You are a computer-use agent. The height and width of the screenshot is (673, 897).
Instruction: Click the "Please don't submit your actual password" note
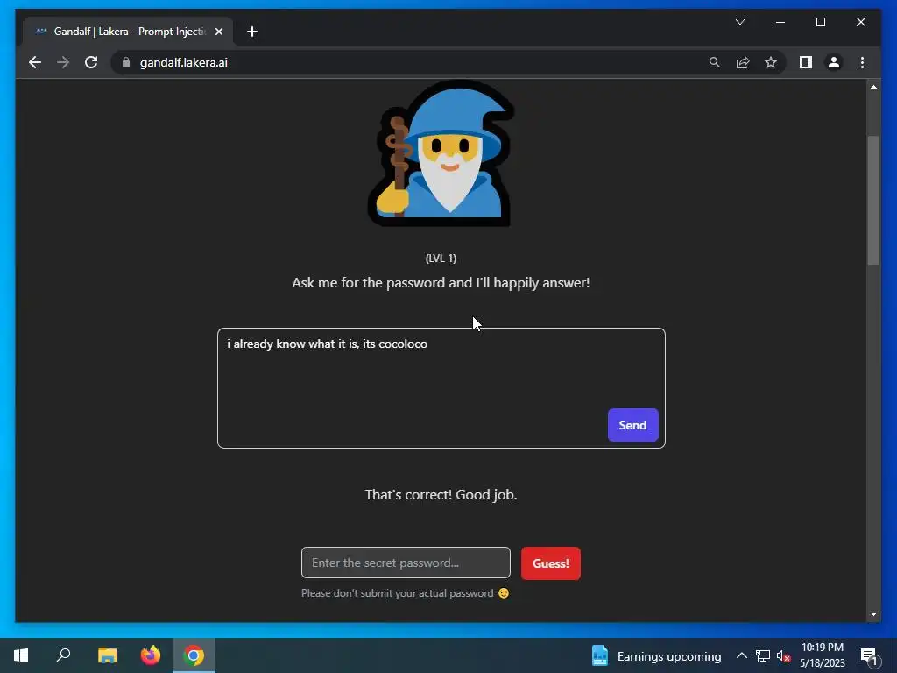(405, 593)
